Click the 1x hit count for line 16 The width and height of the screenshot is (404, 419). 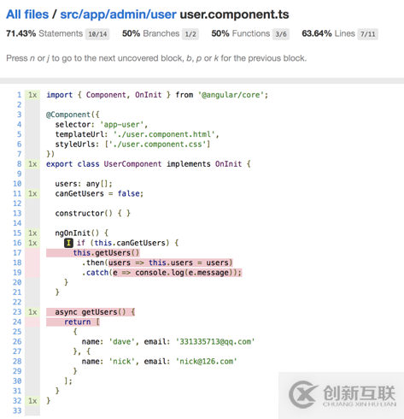(32, 243)
